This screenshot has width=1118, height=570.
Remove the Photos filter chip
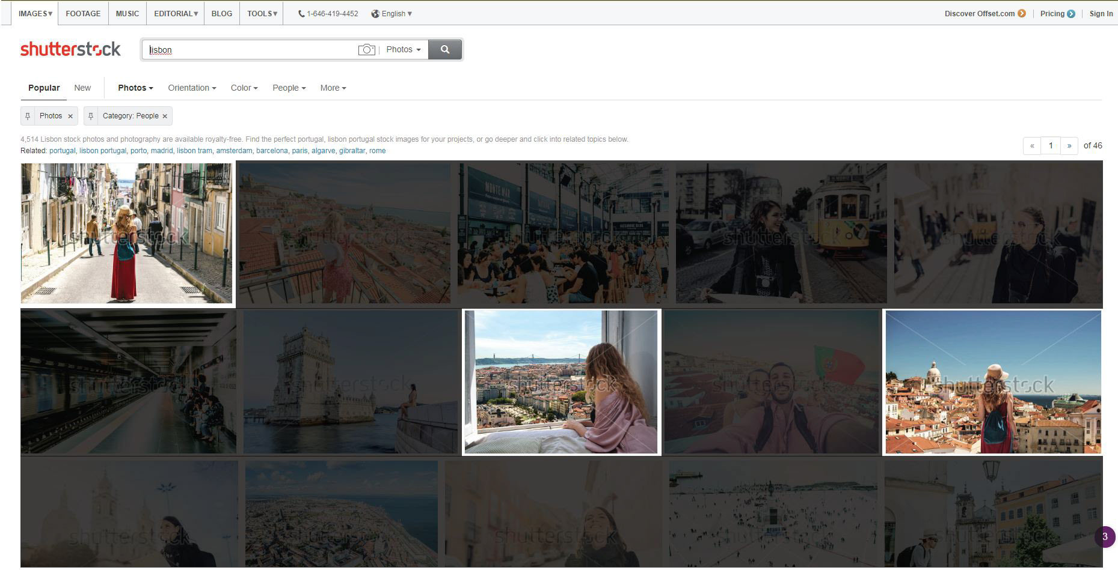pyautogui.click(x=70, y=117)
